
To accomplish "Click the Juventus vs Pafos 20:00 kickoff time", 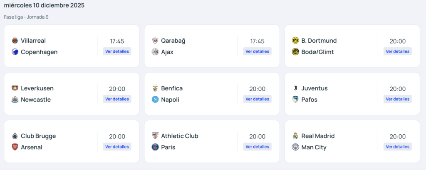I will point(397,89).
